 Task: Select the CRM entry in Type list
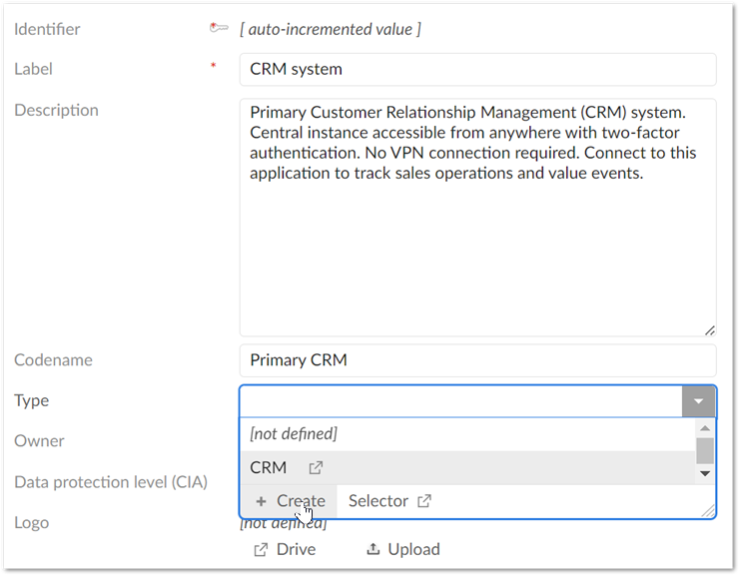[x=269, y=467]
